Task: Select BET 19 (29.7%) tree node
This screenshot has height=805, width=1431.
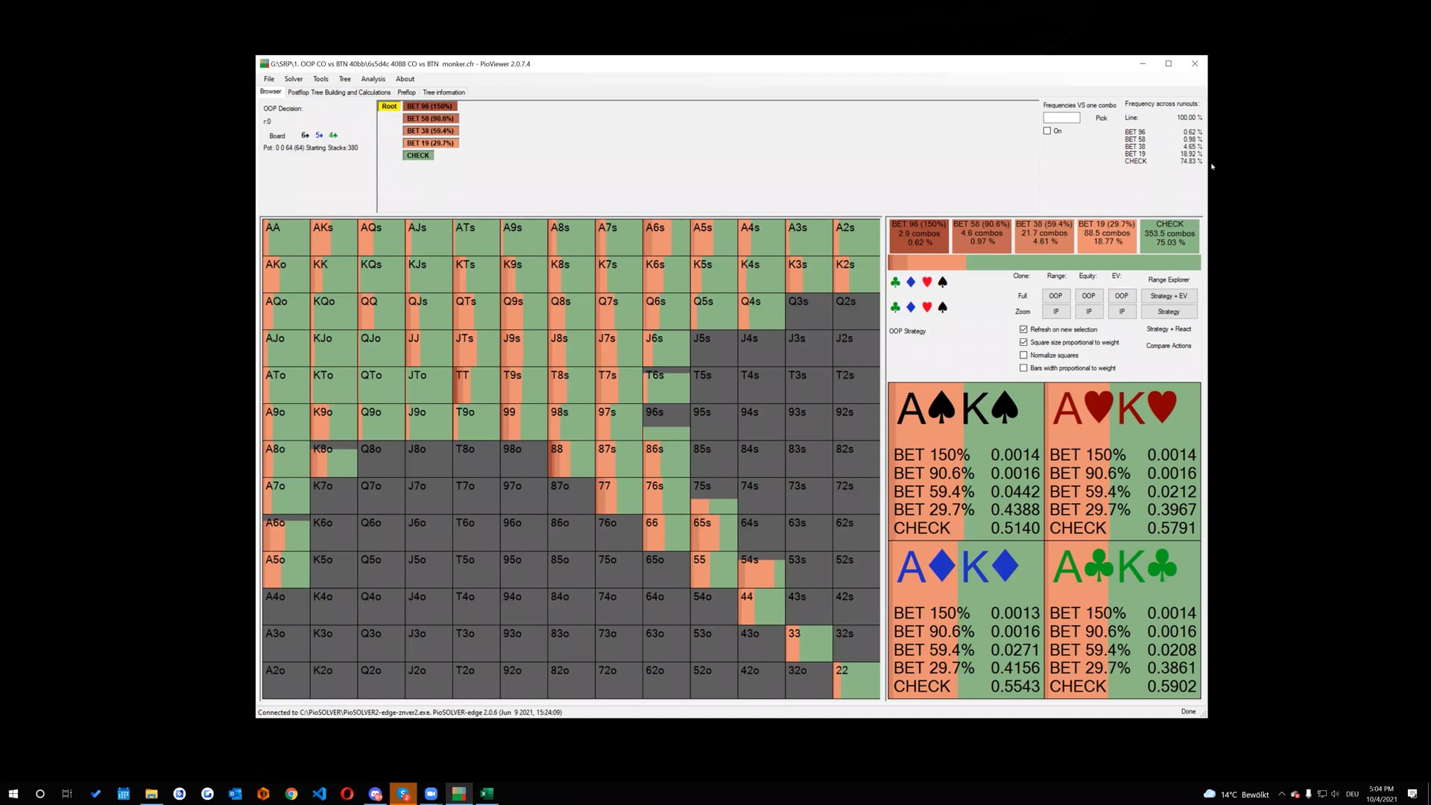Action: 430,143
